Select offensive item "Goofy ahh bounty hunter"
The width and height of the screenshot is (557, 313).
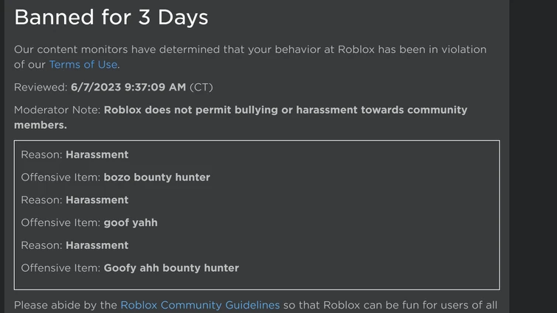coord(171,268)
